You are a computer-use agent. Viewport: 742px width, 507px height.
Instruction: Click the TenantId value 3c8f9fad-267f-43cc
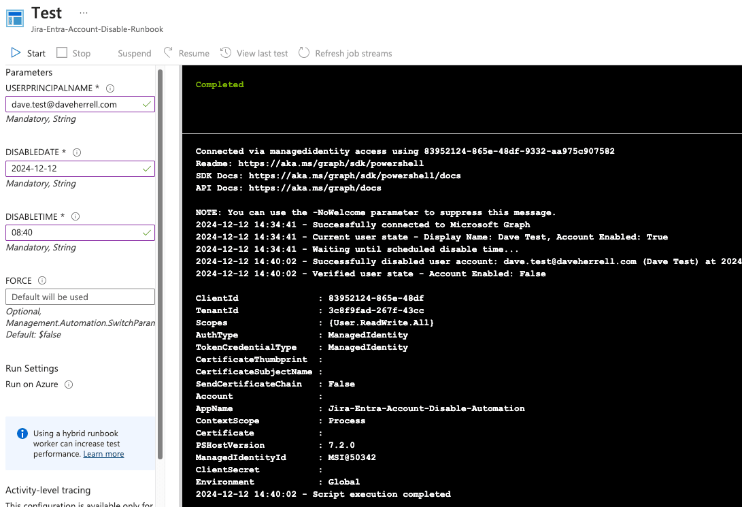click(376, 310)
